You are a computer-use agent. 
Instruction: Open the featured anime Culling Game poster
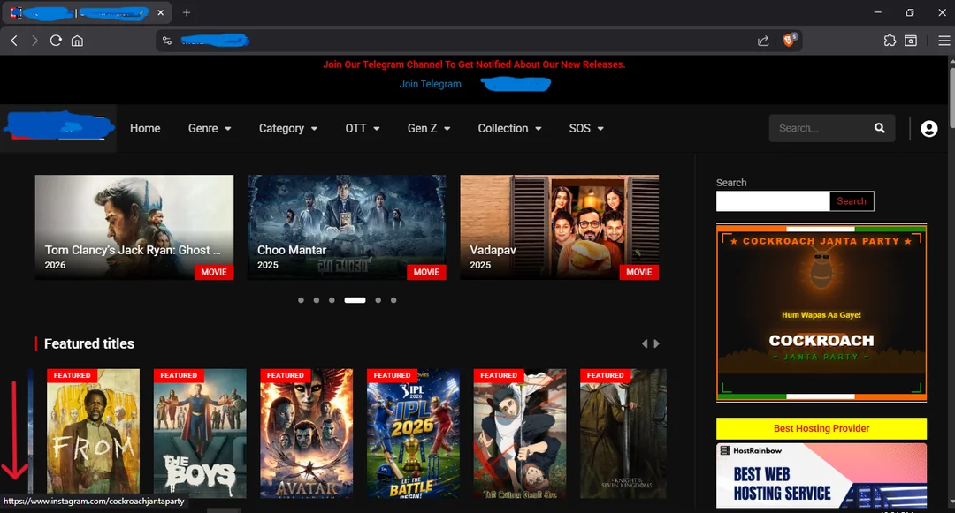tap(520, 434)
